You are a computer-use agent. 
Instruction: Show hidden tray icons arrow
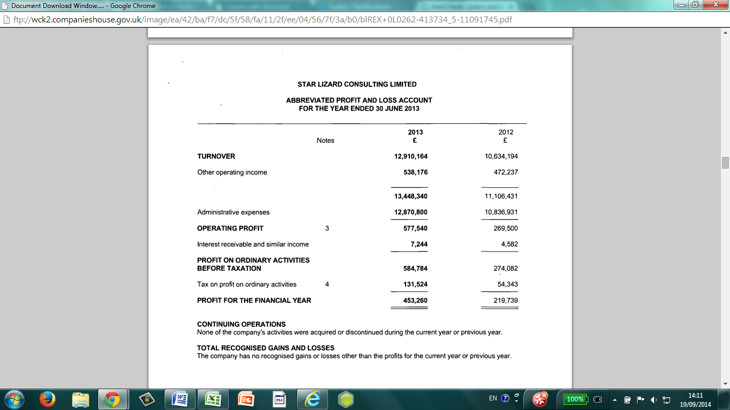[x=615, y=399]
